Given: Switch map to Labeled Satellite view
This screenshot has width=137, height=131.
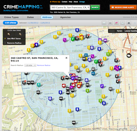Looking at the screenshot, I should 131,31.
